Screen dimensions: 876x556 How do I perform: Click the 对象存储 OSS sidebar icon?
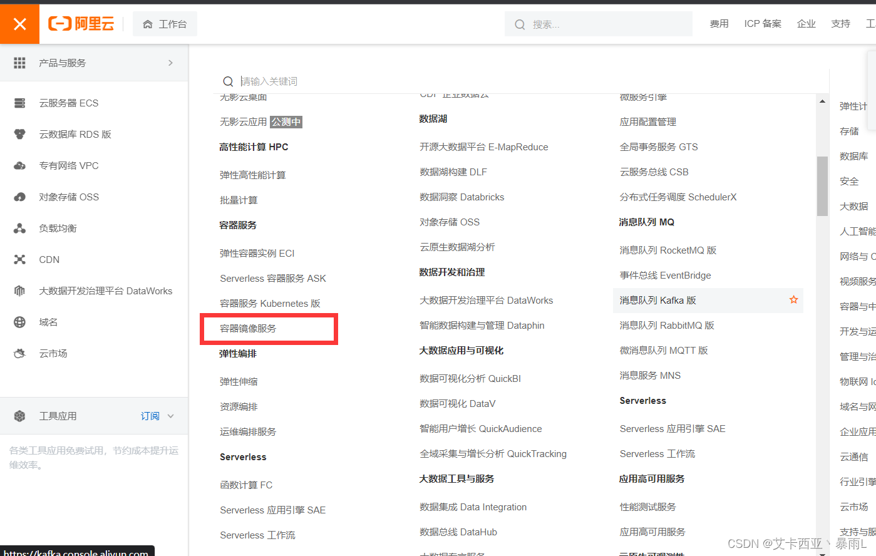19,197
